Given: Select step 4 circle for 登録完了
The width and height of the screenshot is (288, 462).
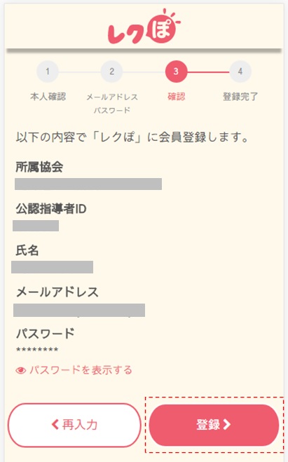Looking at the screenshot, I should [240, 72].
